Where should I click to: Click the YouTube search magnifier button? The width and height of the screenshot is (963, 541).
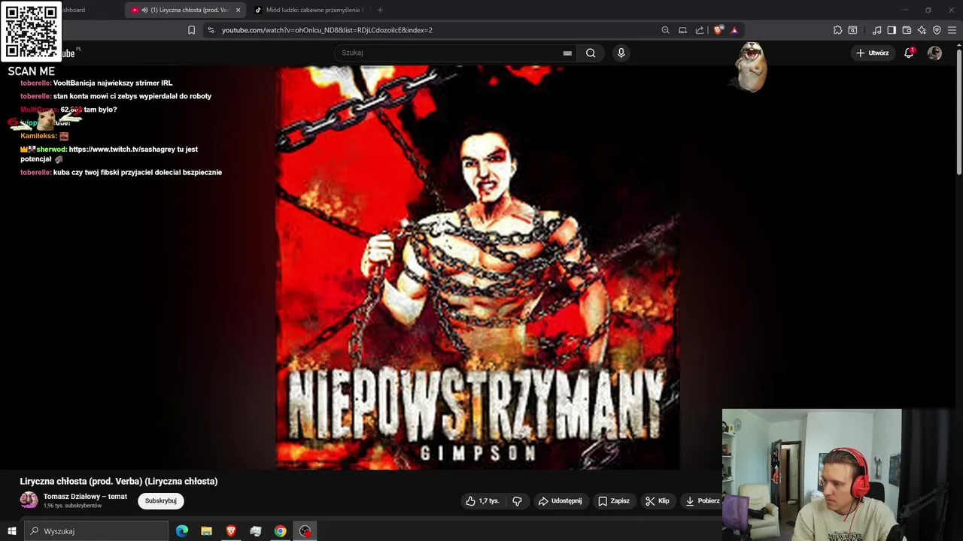click(x=591, y=53)
